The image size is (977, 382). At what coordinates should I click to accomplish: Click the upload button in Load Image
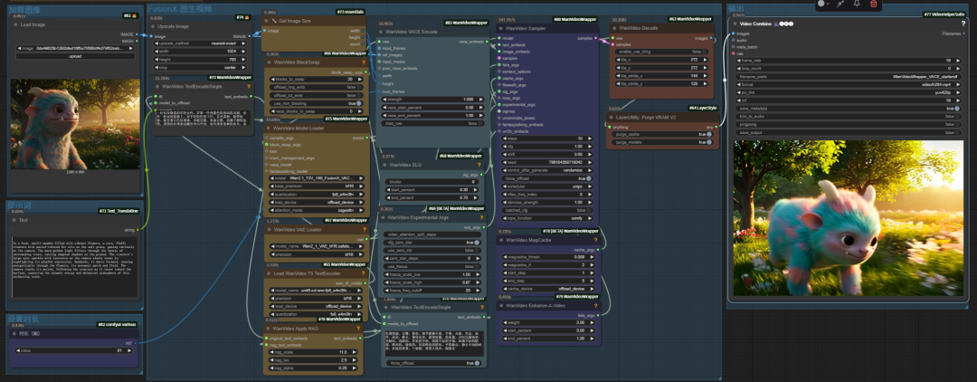(75, 55)
